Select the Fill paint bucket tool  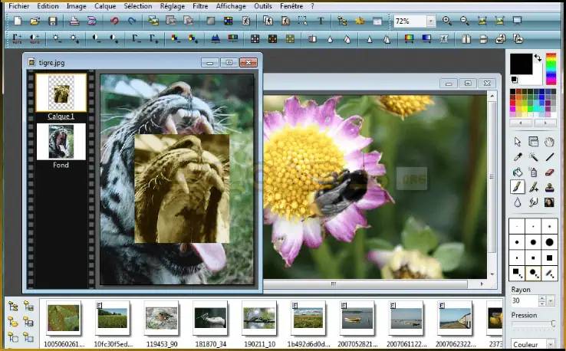click(x=518, y=172)
